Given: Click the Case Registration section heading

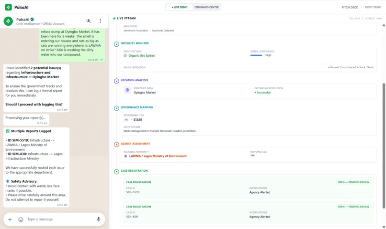Looking at the screenshot, I should coord(134,171).
